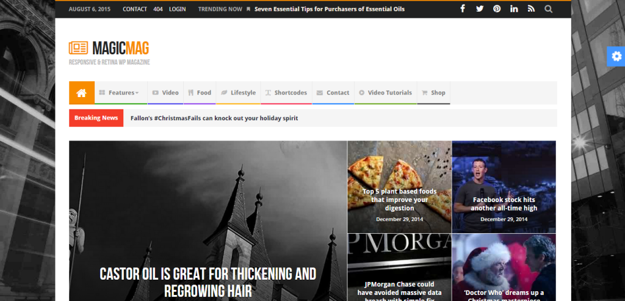
Task: Open the Twitter social icon
Action: pyautogui.click(x=480, y=9)
